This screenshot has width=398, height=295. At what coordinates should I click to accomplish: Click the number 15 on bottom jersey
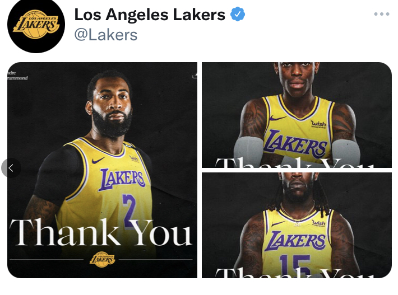(x=295, y=265)
